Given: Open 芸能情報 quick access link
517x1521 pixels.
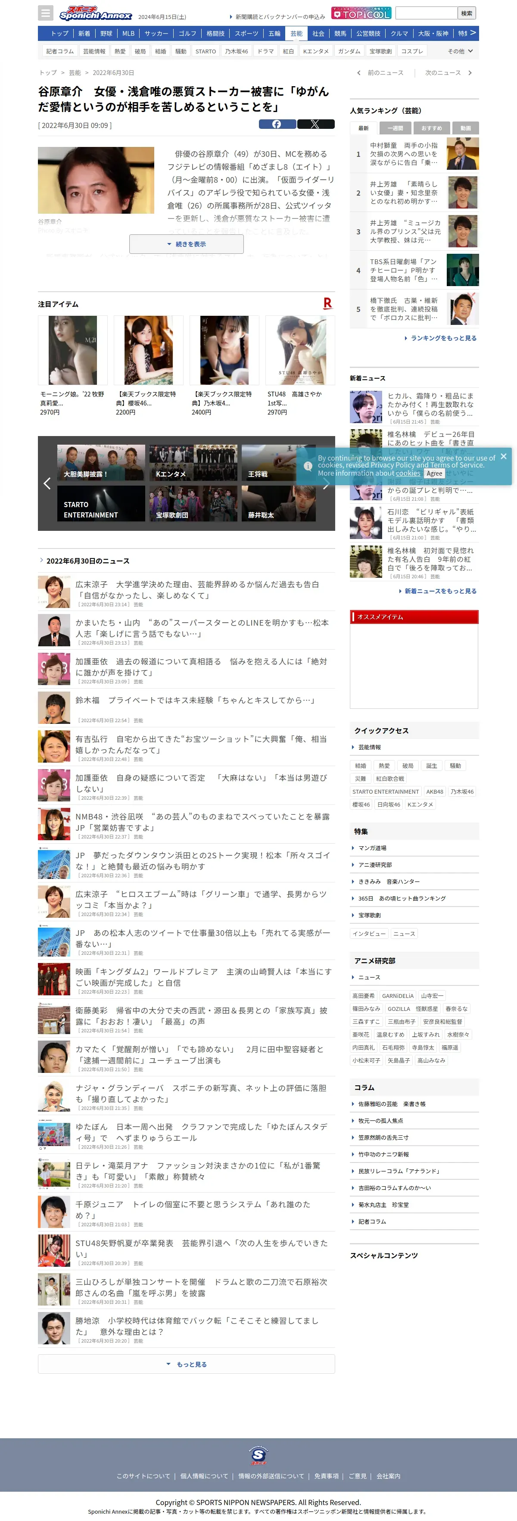Looking at the screenshot, I should coord(370,747).
